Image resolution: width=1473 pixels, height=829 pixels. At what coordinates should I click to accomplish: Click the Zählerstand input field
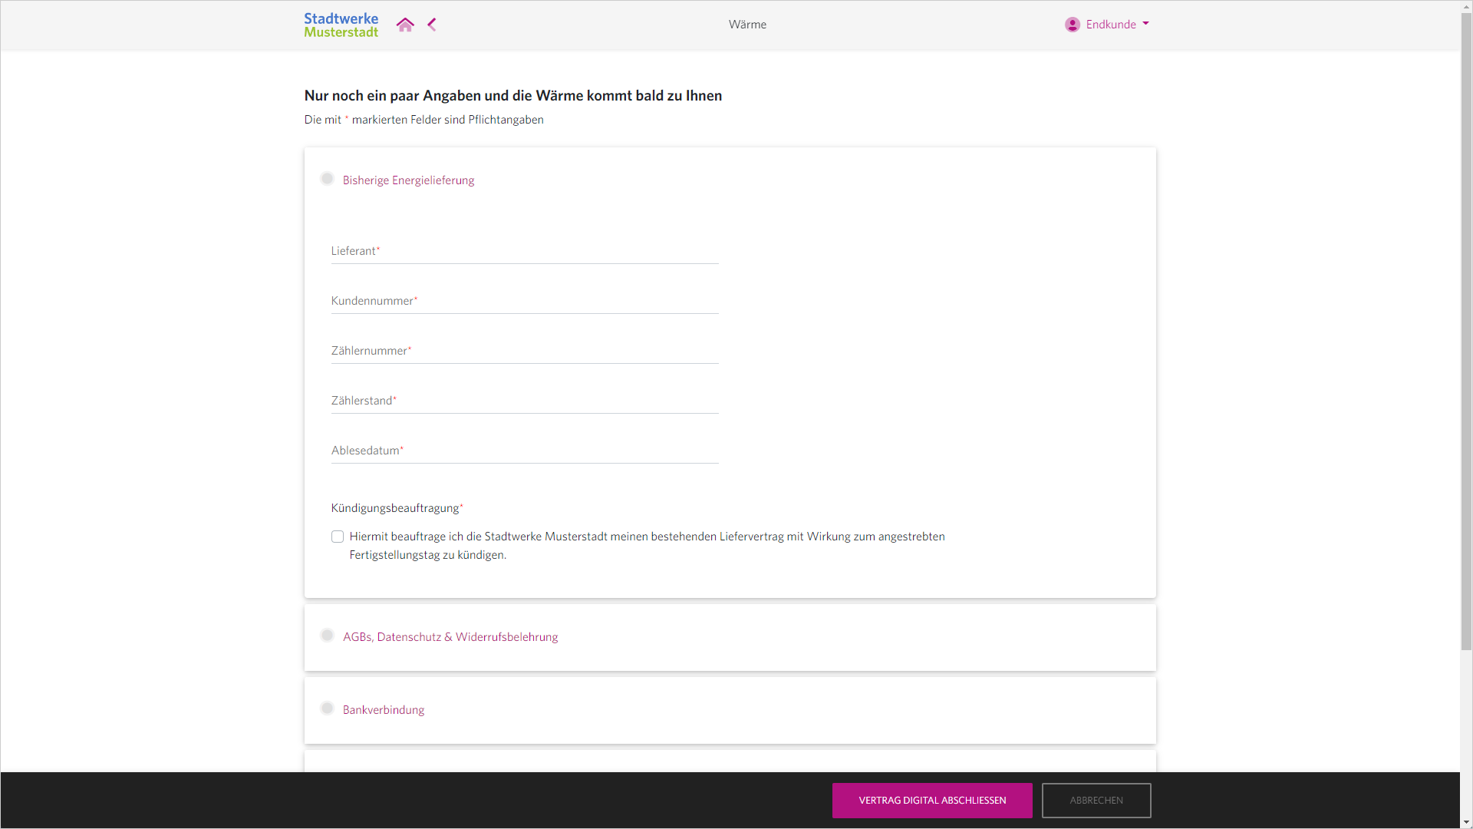pyautogui.click(x=524, y=401)
